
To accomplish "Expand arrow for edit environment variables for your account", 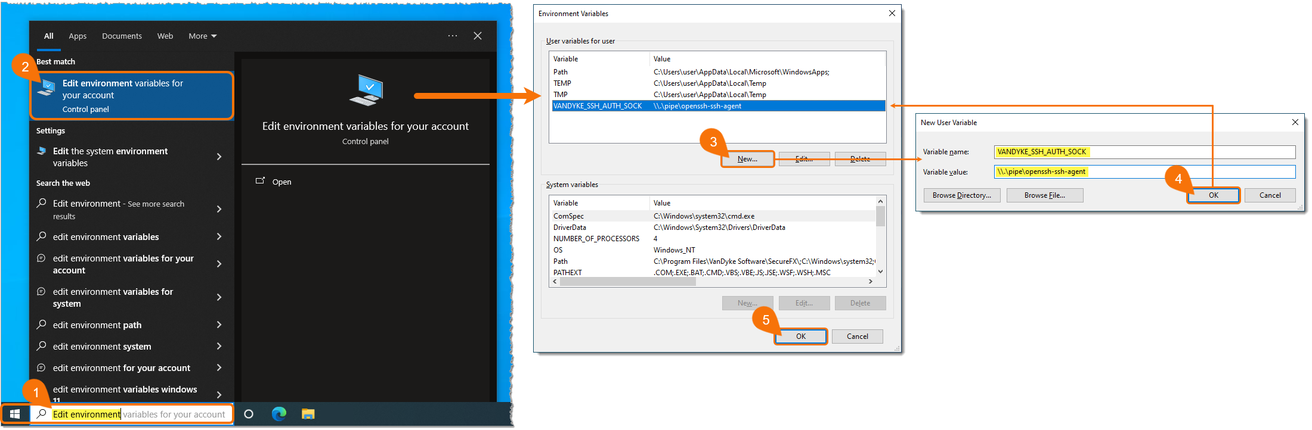I will (219, 264).
